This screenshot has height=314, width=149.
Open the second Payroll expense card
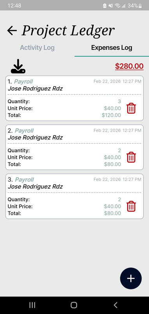pos(74,147)
